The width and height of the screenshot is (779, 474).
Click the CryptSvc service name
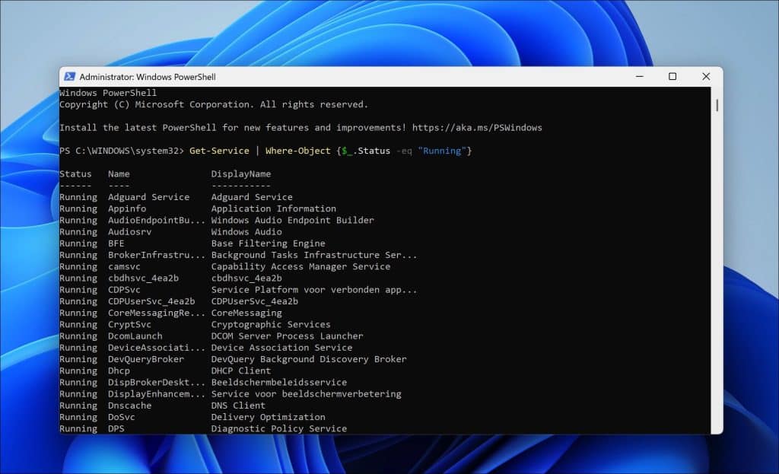pyautogui.click(x=129, y=325)
